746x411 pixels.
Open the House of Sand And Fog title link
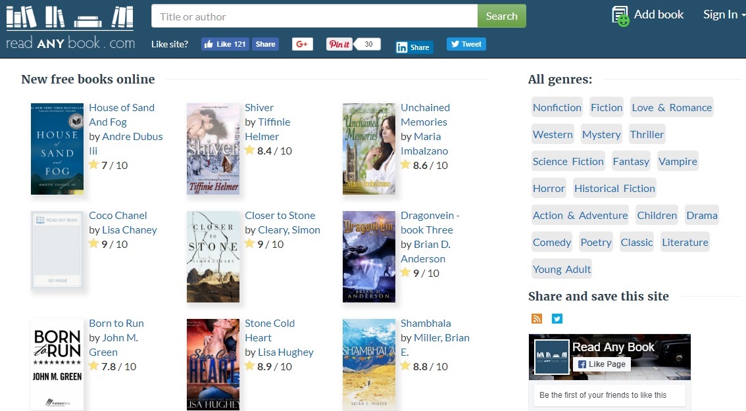click(122, 114)
